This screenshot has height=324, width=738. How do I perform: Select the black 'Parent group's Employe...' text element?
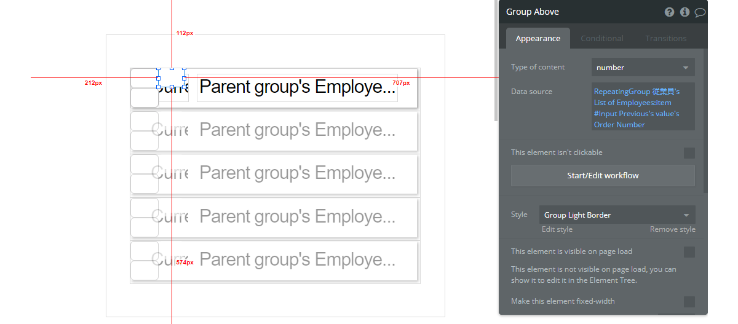pos(297,87)
